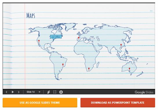This screenshot has width=158, height=110.
Task: Click the Slide 14 label
Action: click(31, 92)
